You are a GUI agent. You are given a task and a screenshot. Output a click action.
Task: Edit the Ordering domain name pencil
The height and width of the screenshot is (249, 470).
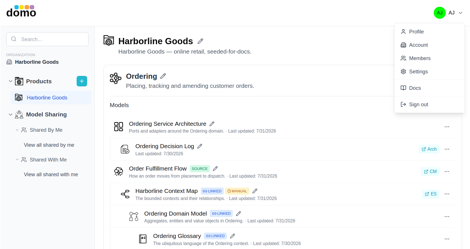(163, 76)
